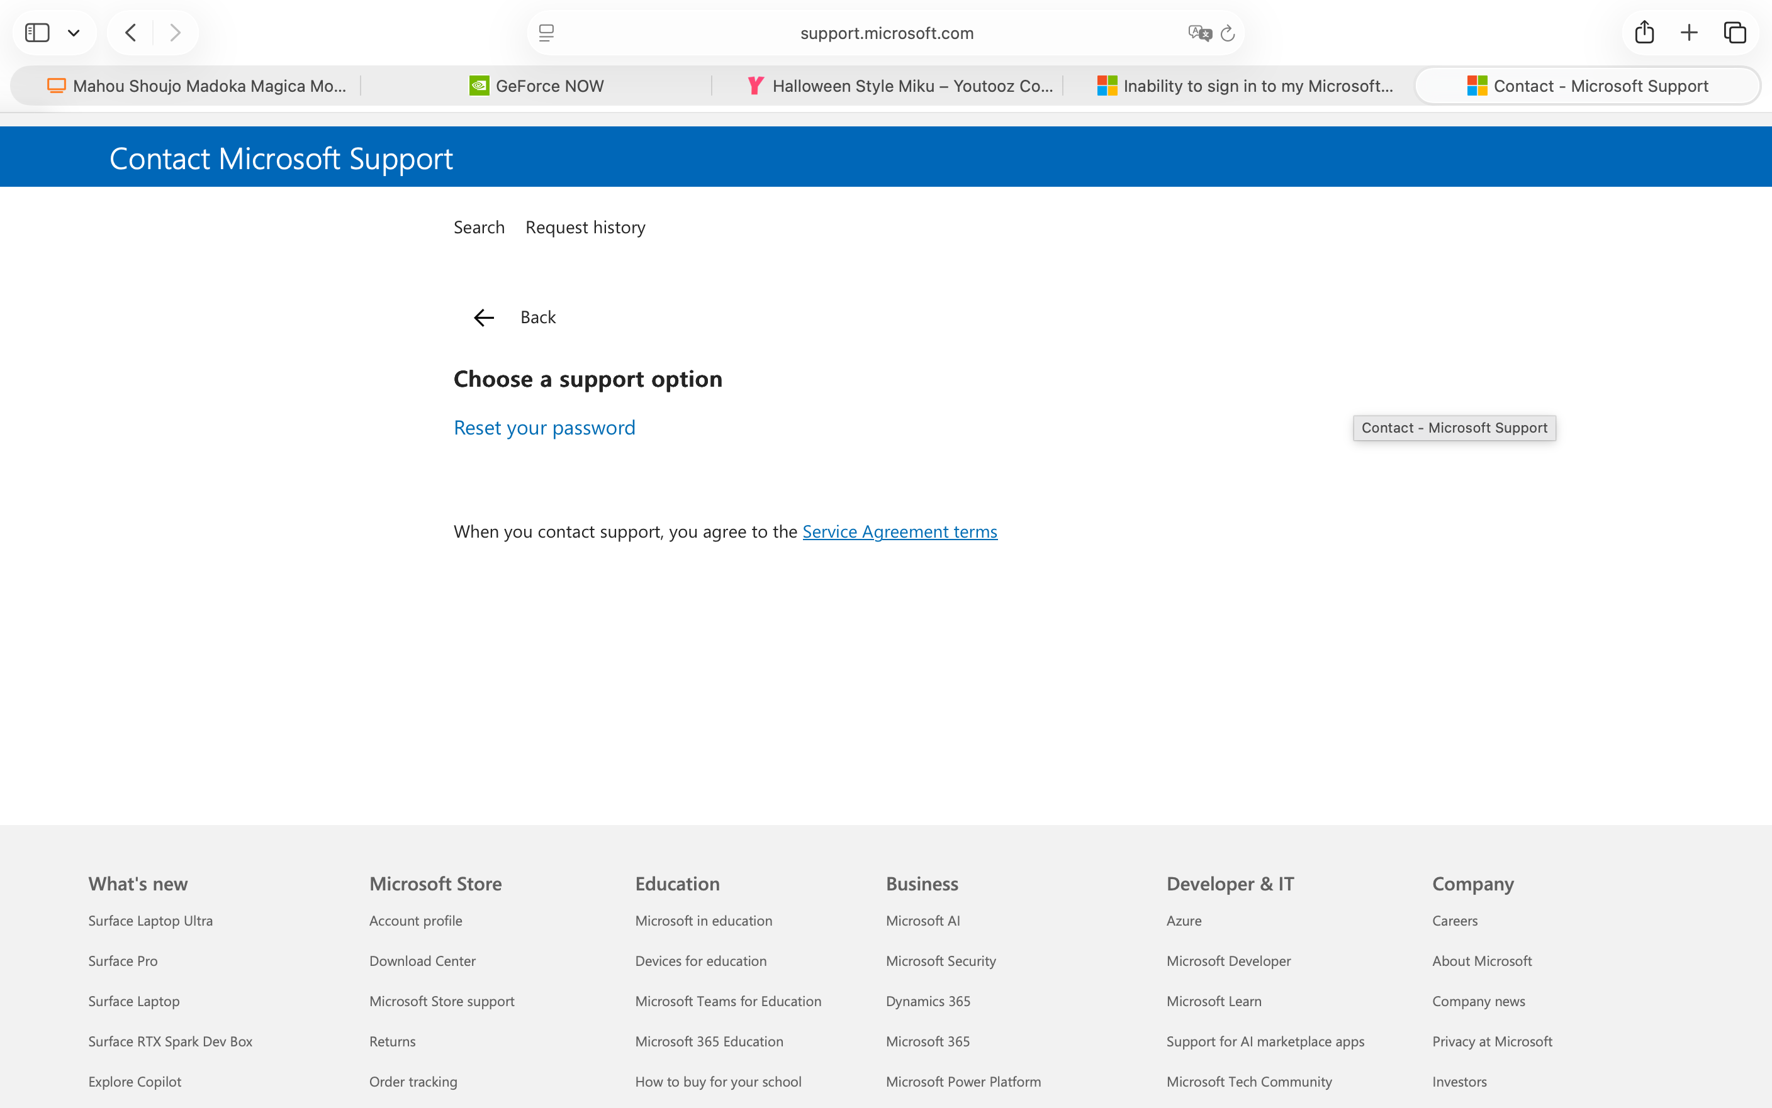The width and height of the screenshot is (1772, 1108).
Task: Open the sidebar tab group dropdown chevron
Action: [x=74, y=33]
